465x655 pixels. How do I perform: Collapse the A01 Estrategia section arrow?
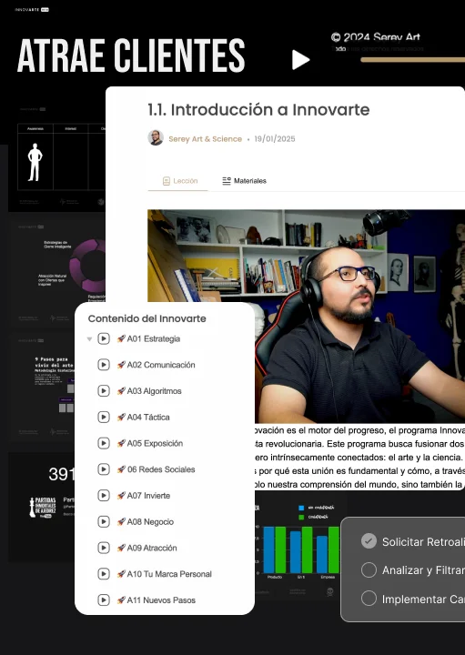(x=89, y=339)
